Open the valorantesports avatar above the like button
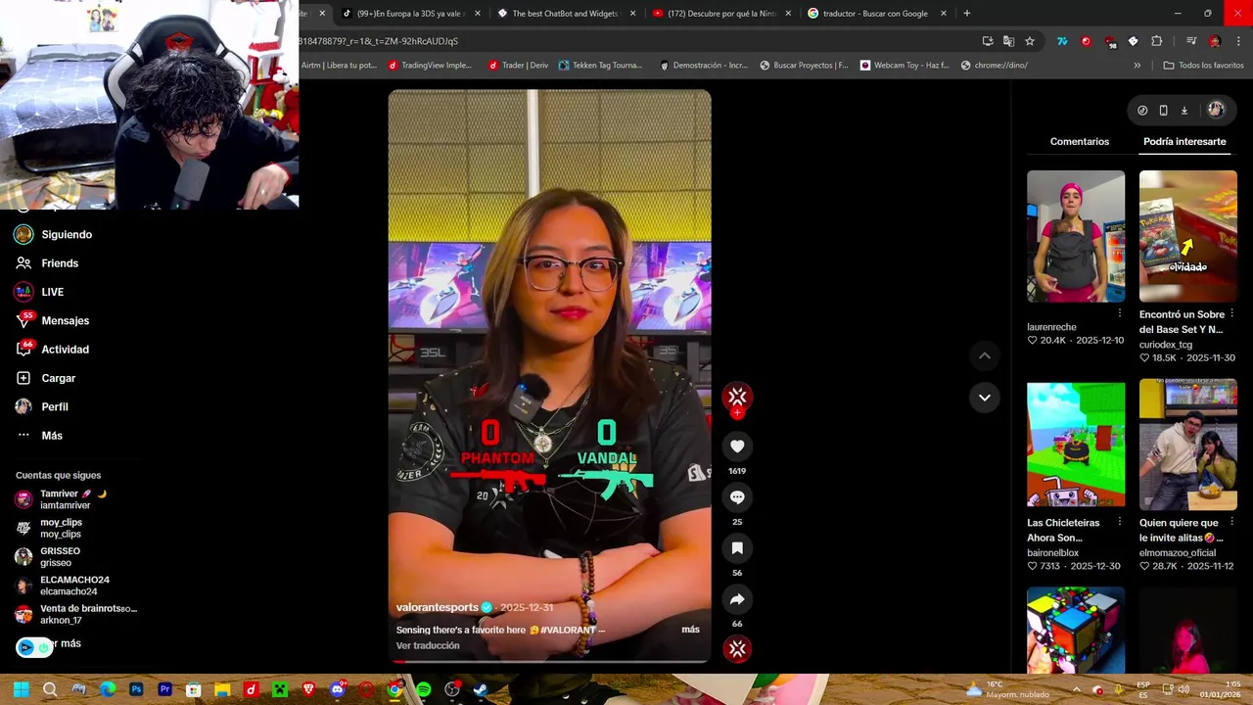Image resolution: width=1253 pixels, height=705 pixels. (737, 397)
